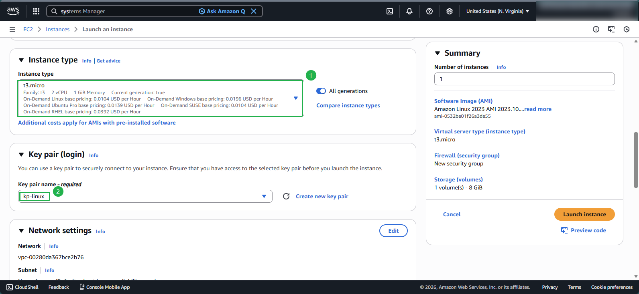Open Virtual server type (instance type) link
The image size is (639, 294).
pos(480,131)
